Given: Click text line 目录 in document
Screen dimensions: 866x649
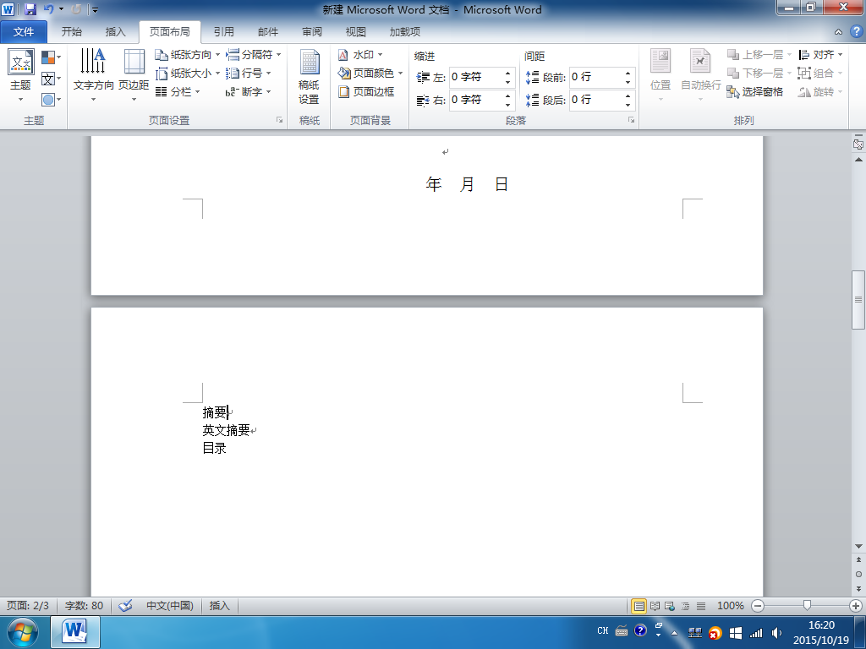Looking at the screenshot, I should (x=214, y=448).
